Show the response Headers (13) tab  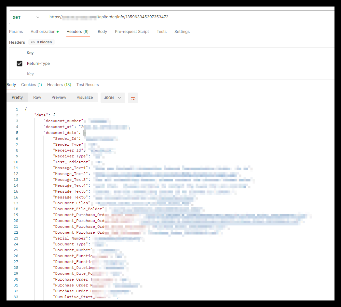[59, 85]
